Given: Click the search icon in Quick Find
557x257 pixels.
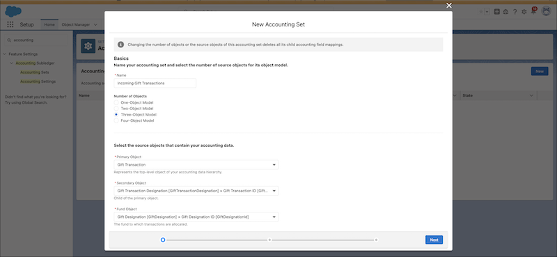Looking at the screenshot, I should tap(9, 40).
